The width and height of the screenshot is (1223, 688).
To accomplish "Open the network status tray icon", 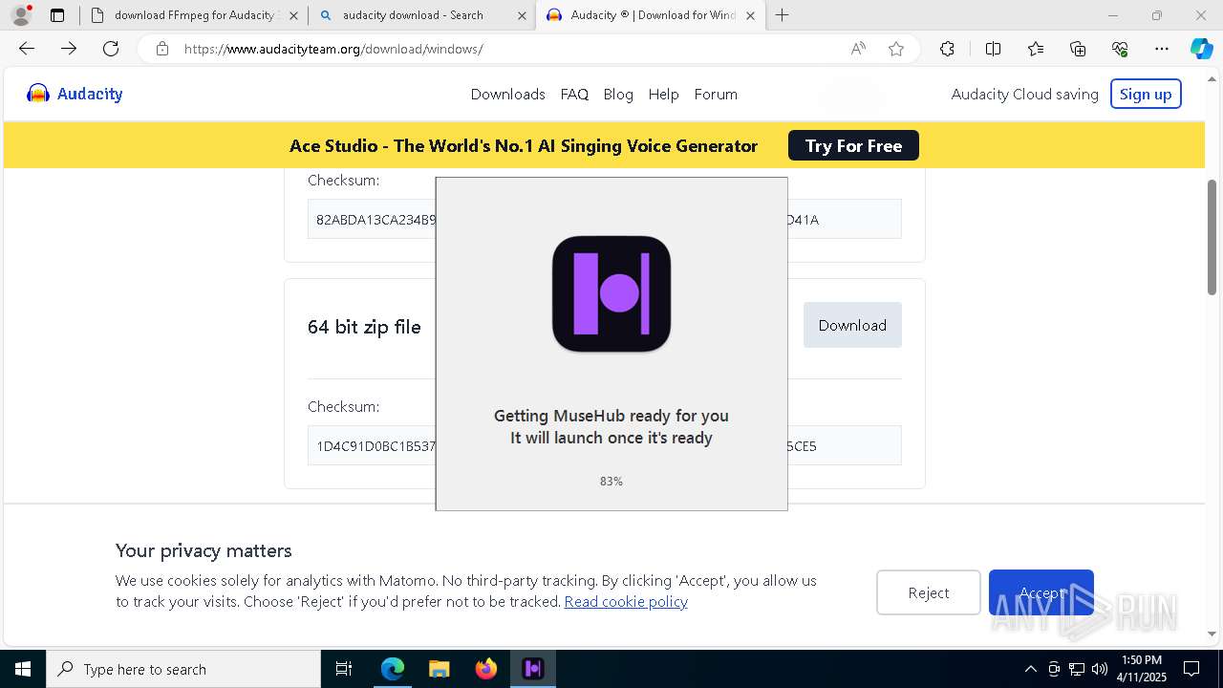I will point(1077,669).
